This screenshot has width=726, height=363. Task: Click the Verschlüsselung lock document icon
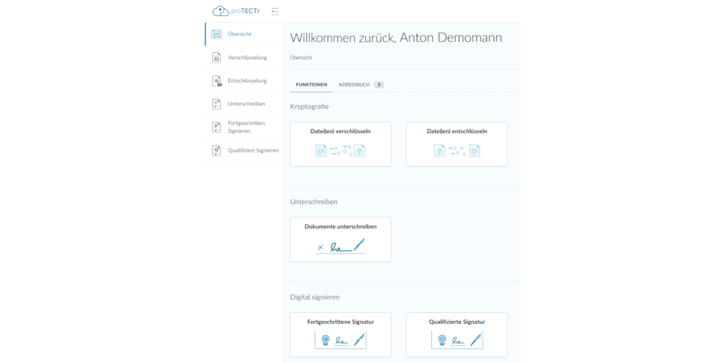pos(216,57)
